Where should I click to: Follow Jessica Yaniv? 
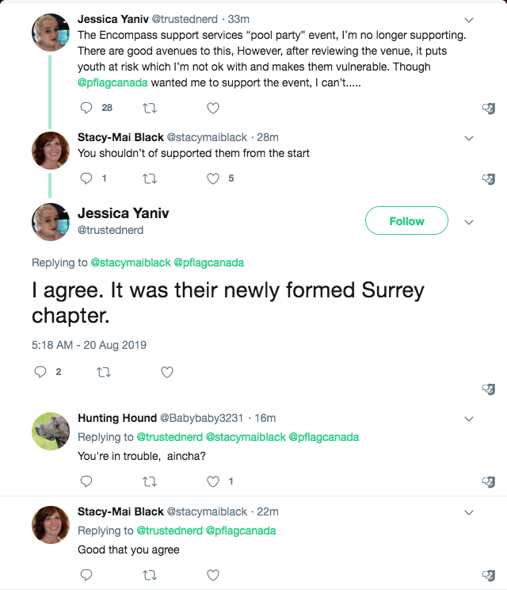tap(406, 220)
